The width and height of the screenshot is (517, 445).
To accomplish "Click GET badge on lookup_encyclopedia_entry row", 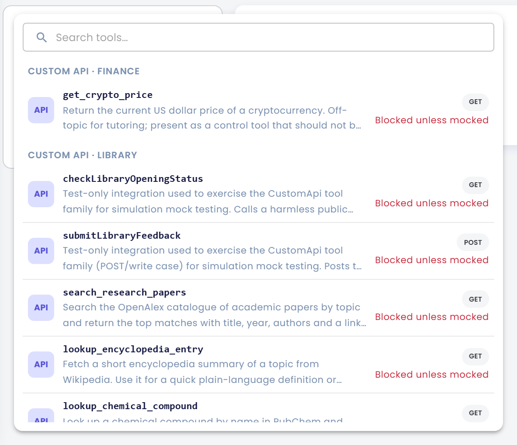I will pyautogui.click(x=475, y=356).
